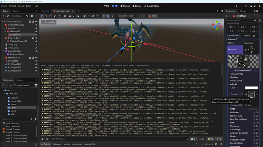Activate Rotate Mode tool
This screenshot has height=147, width=263.
coord(50,16)
